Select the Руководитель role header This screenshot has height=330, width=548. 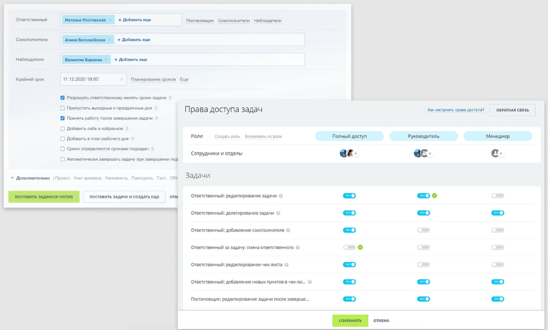[x=424, y=137]
